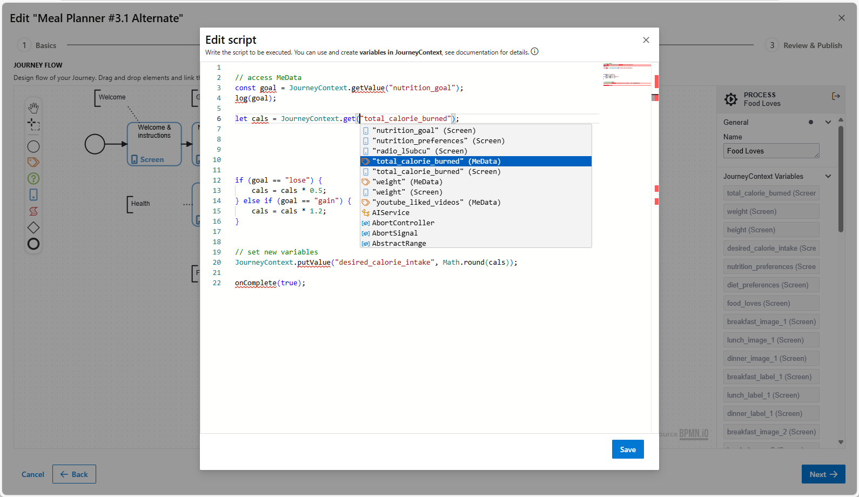Viewport: 859px width, 497px height.
Task: Select the Health group annotation
Action: click(140, 204)
